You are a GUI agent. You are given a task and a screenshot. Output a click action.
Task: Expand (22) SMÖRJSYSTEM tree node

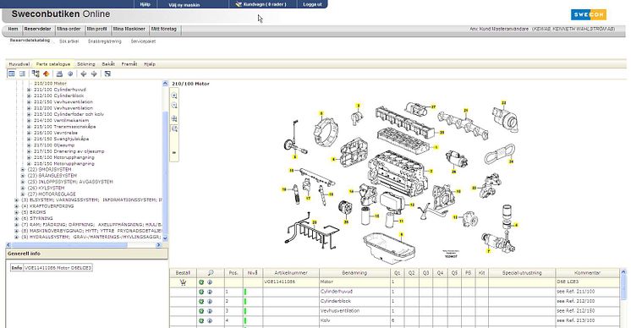coord(23,170)
